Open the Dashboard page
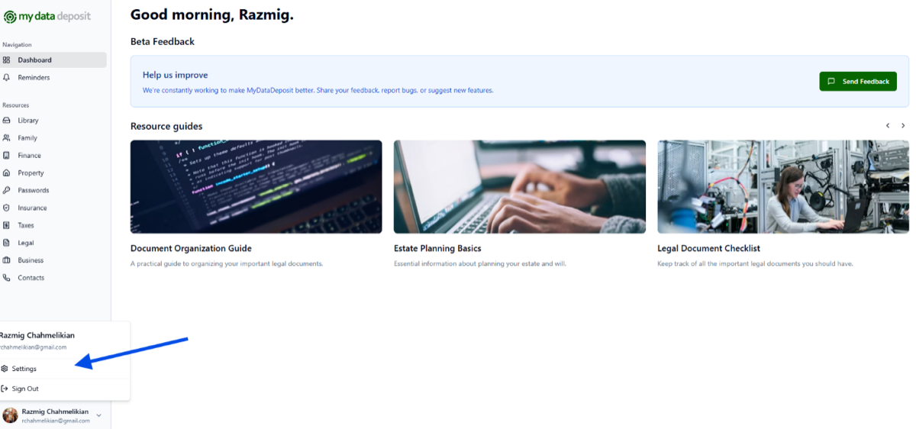916x429 pixels. [53, 60]
